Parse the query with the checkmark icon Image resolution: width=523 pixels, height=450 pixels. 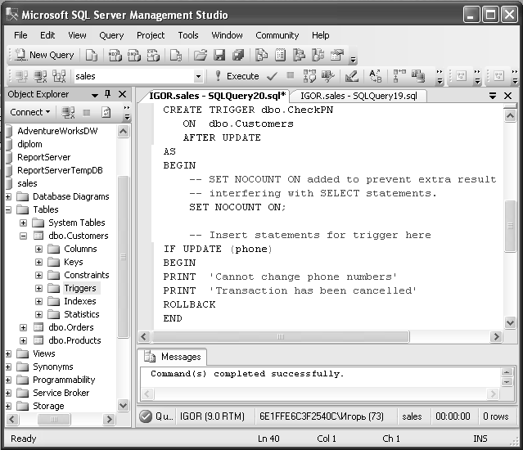(x=272, y=76)
